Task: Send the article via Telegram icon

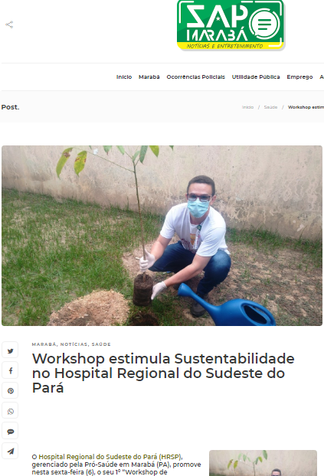Action: click(10, 451)
